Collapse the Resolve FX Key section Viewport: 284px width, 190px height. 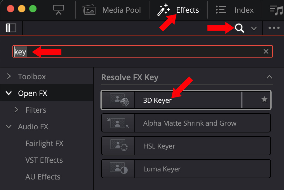(x=269, y=77)
